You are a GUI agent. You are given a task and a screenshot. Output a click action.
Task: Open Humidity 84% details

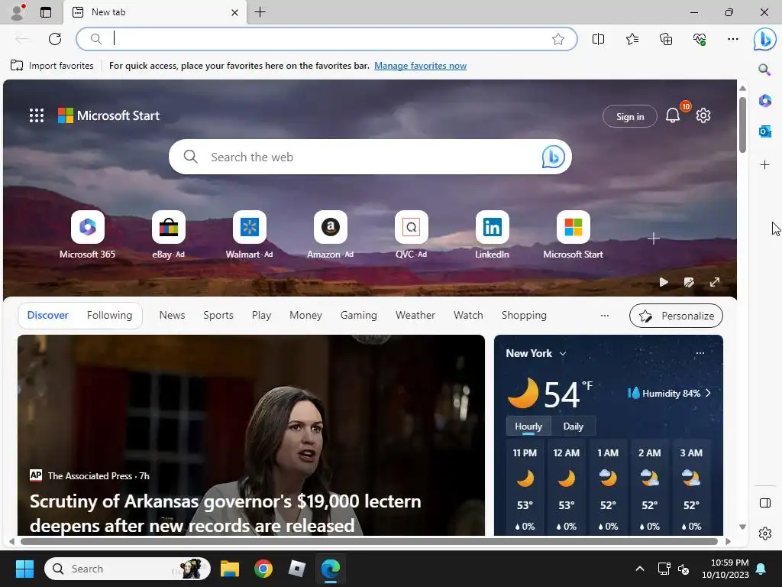click(x=669, y=394)
